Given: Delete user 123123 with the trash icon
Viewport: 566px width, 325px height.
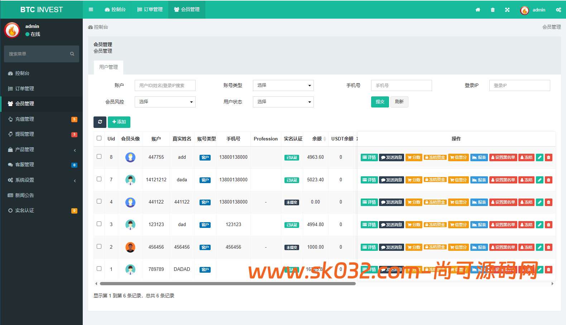Looking at the screenshot, I should (x=548, y=225).
